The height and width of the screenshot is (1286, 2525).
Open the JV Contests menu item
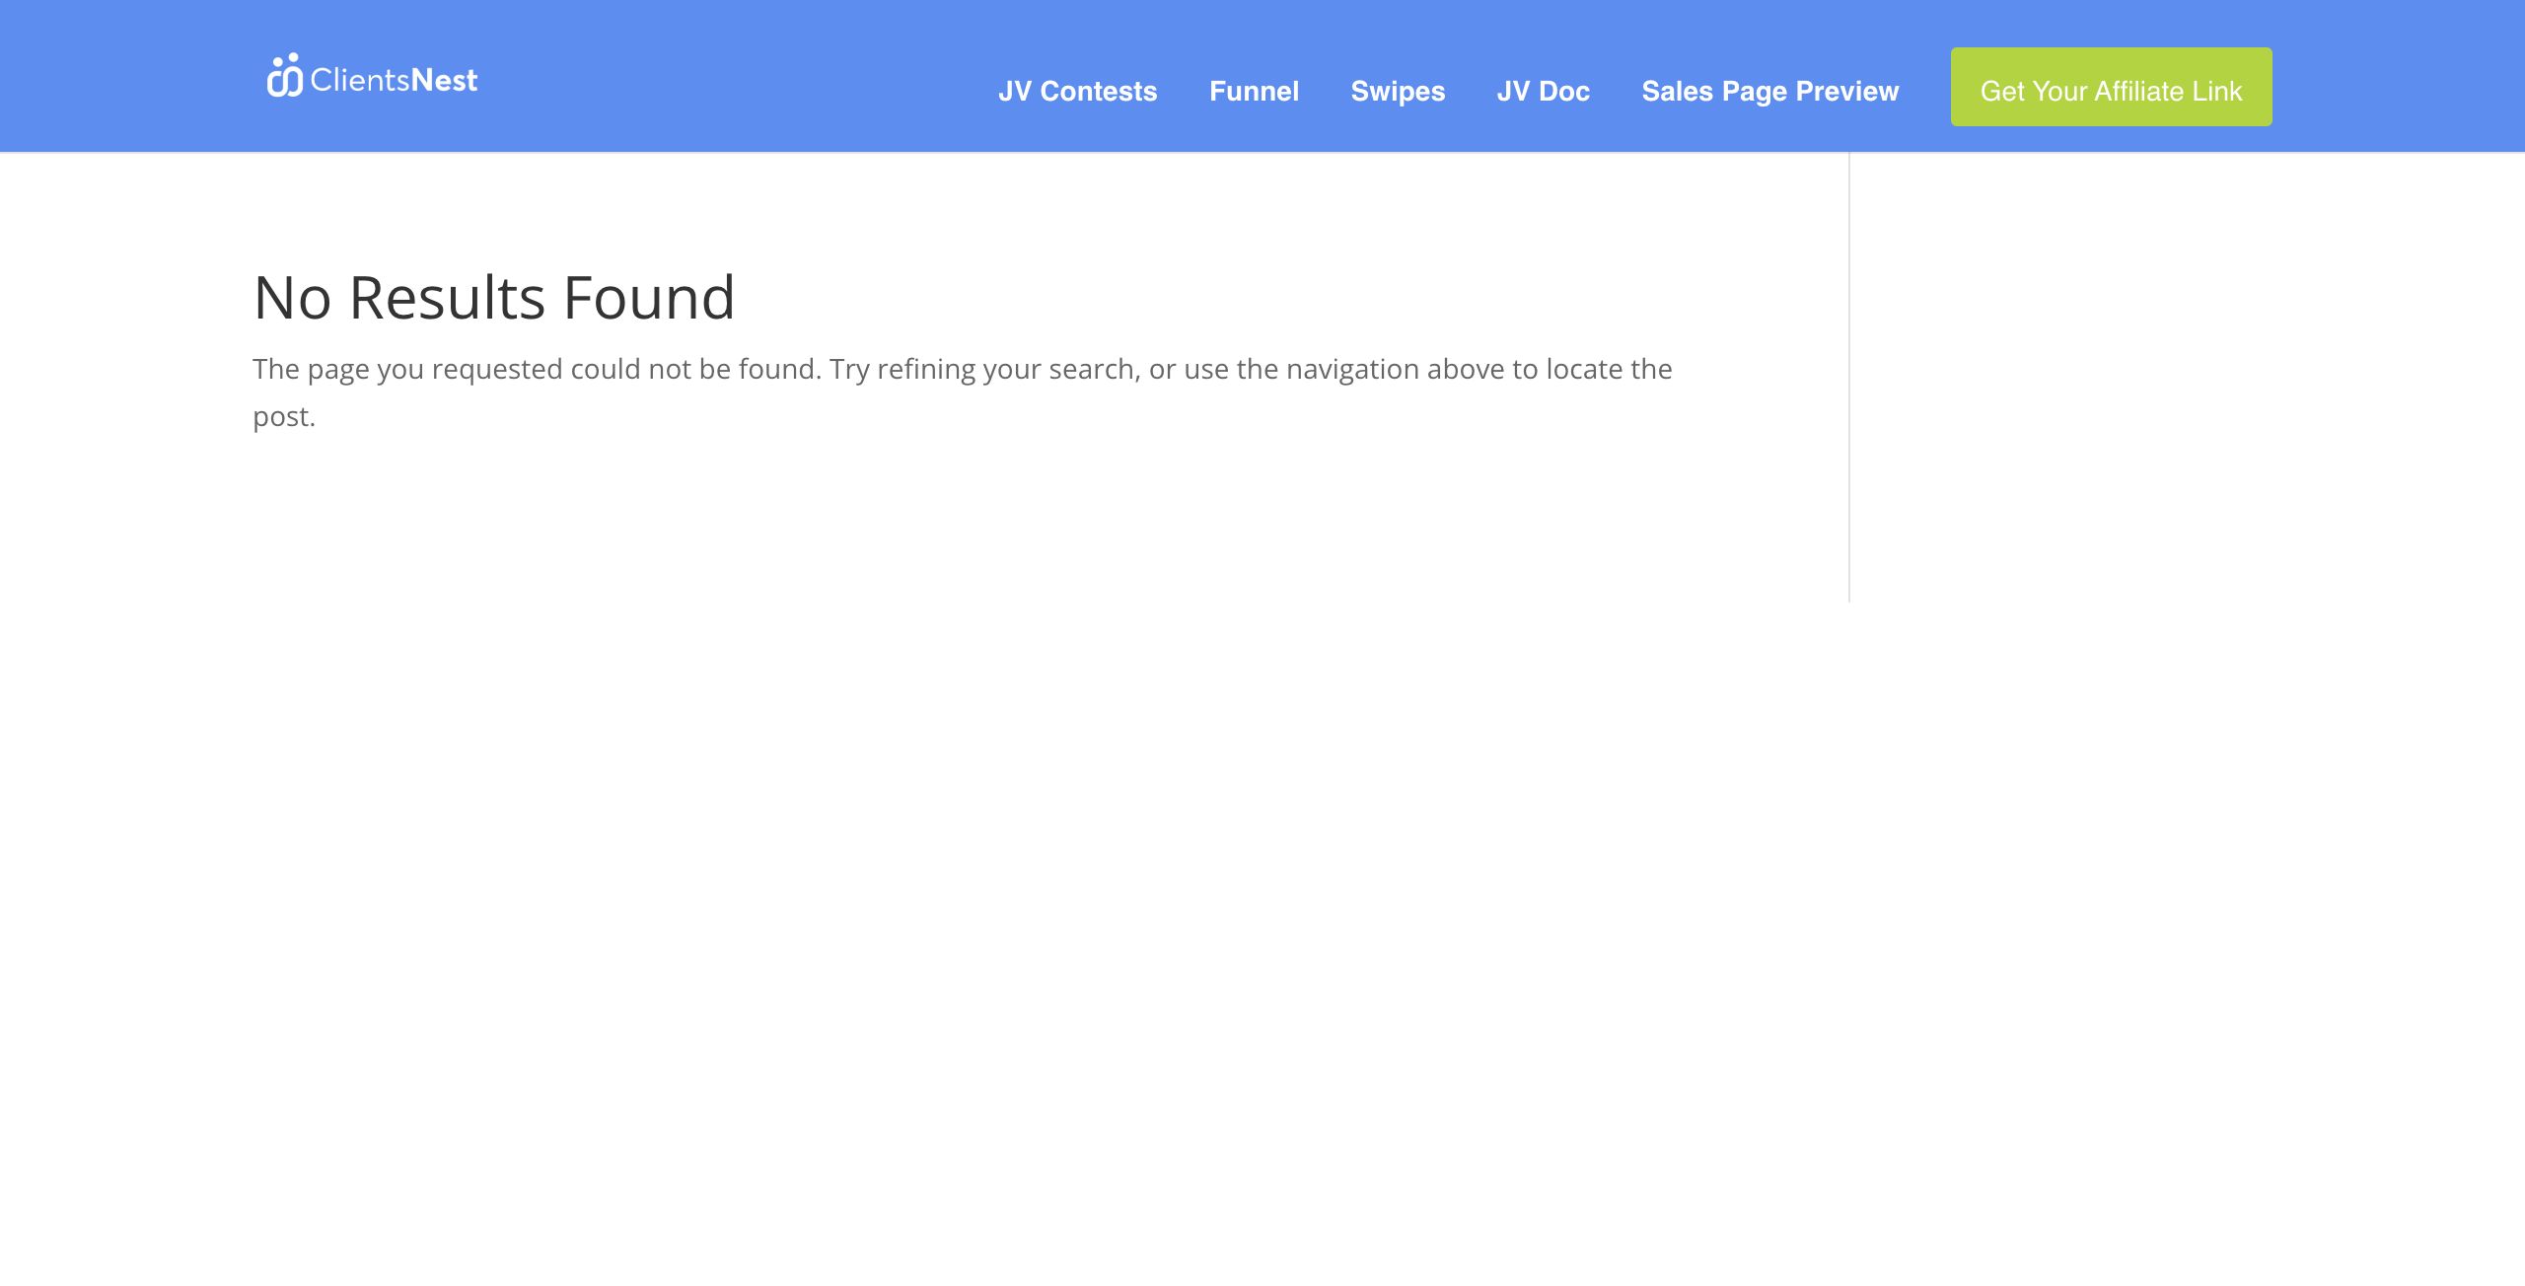[x=1077, y=91]
